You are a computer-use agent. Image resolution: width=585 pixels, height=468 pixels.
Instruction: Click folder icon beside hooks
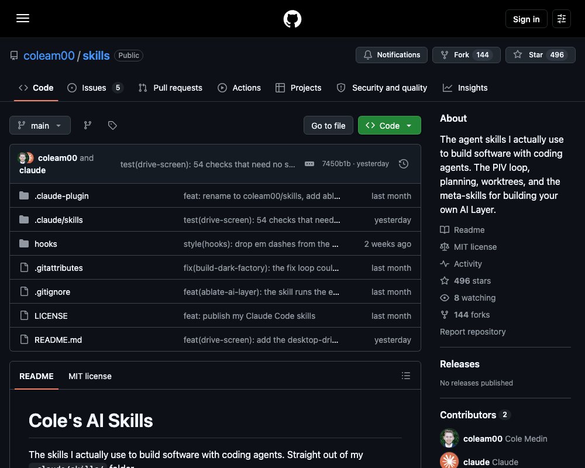coord(24,243)
